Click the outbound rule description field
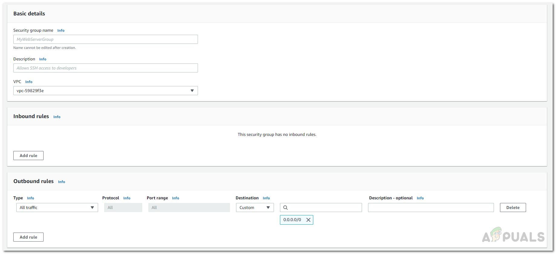Image resolution: width=556 pixels, height=254 pixels. click(431, 207)
